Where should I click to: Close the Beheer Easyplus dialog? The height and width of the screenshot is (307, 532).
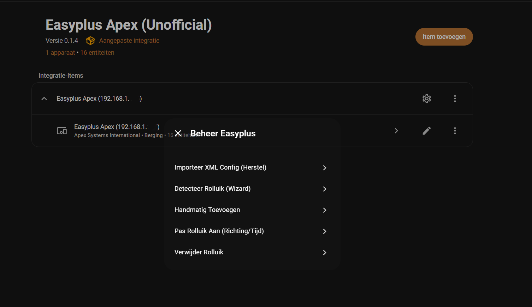click(x=178, y=133)
